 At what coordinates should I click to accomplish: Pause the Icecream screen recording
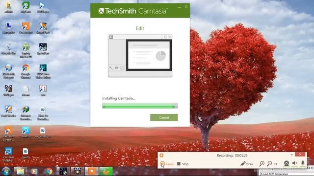point(167,164)
